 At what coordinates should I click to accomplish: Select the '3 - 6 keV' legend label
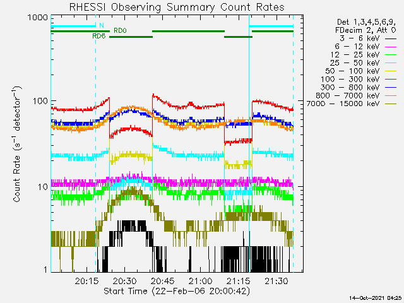360,39
